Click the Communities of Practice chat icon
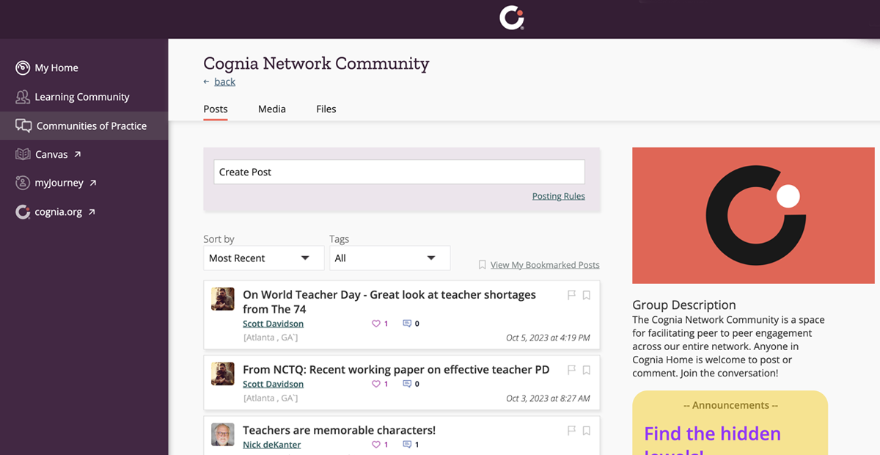Image resolution: width=880 pixels, height=455 pixels. click(x=23, y=125)
